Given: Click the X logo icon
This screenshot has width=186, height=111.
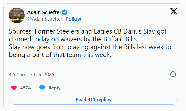Looking at the screenshot, I should pyautogui.click(x=173, y=12).
